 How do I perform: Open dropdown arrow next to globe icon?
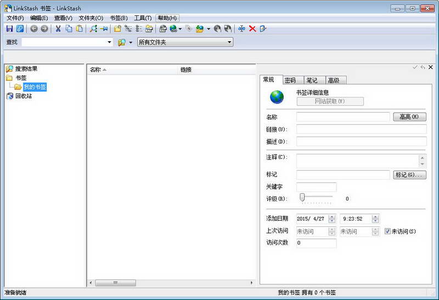(180, 29)
